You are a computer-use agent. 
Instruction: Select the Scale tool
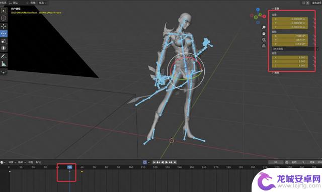[x=4, y=41]
